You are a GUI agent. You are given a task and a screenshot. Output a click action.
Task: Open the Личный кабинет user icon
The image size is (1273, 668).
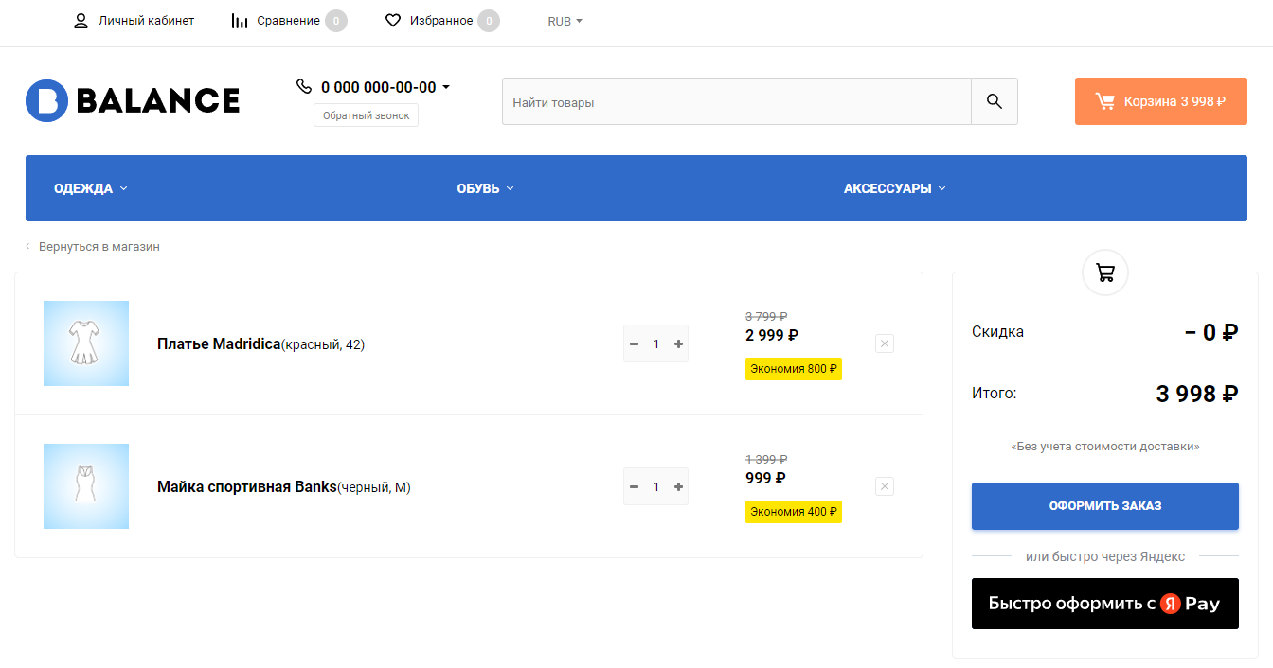pos(81,21)
